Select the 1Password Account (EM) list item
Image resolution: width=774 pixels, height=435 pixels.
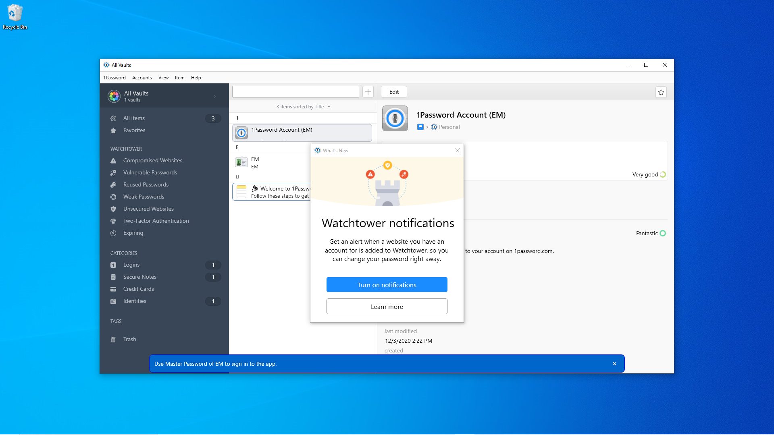point(302,133)
